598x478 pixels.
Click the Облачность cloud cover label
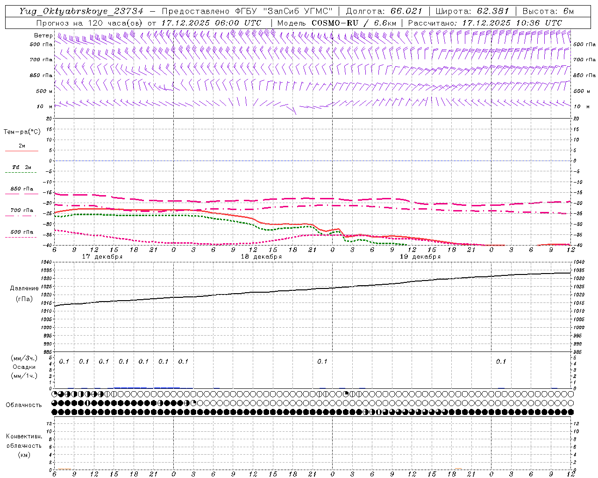pos(24,405)
